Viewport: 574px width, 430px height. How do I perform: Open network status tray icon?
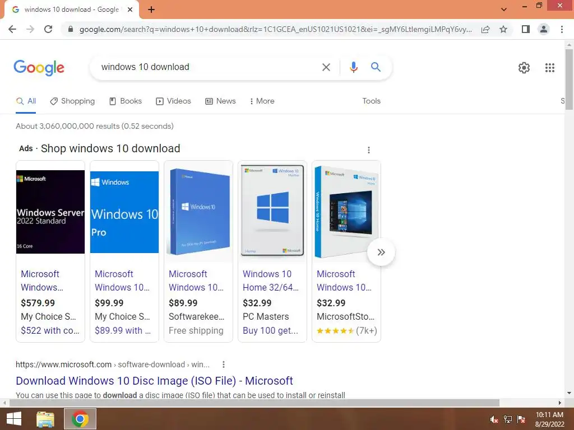(508, 419)
